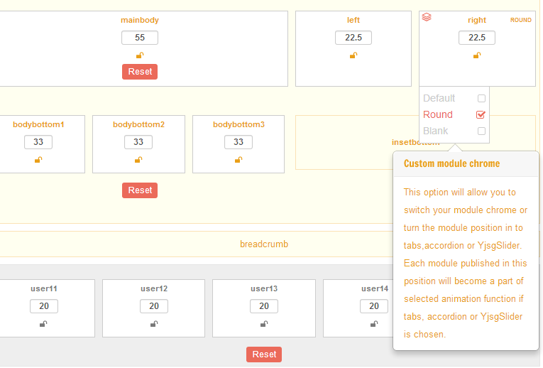
Task: Click the left width field showing 22.5
Action: point(353,38)
